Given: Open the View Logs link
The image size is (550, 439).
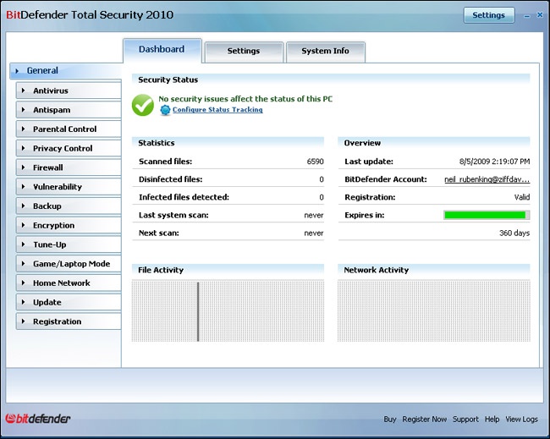Looking at the screenshot, I should click(x=521, y=419).
